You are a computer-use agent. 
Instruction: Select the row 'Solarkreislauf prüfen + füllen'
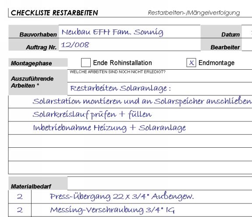click(130, 115)
